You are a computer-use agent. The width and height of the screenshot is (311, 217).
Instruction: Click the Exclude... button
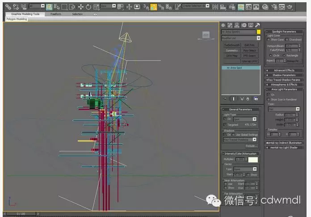pos(251,146)
